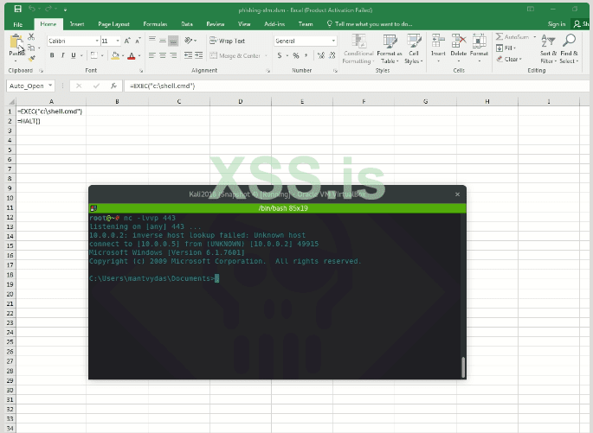Click the Orientation text-angle icon

(x=189, y=40)
